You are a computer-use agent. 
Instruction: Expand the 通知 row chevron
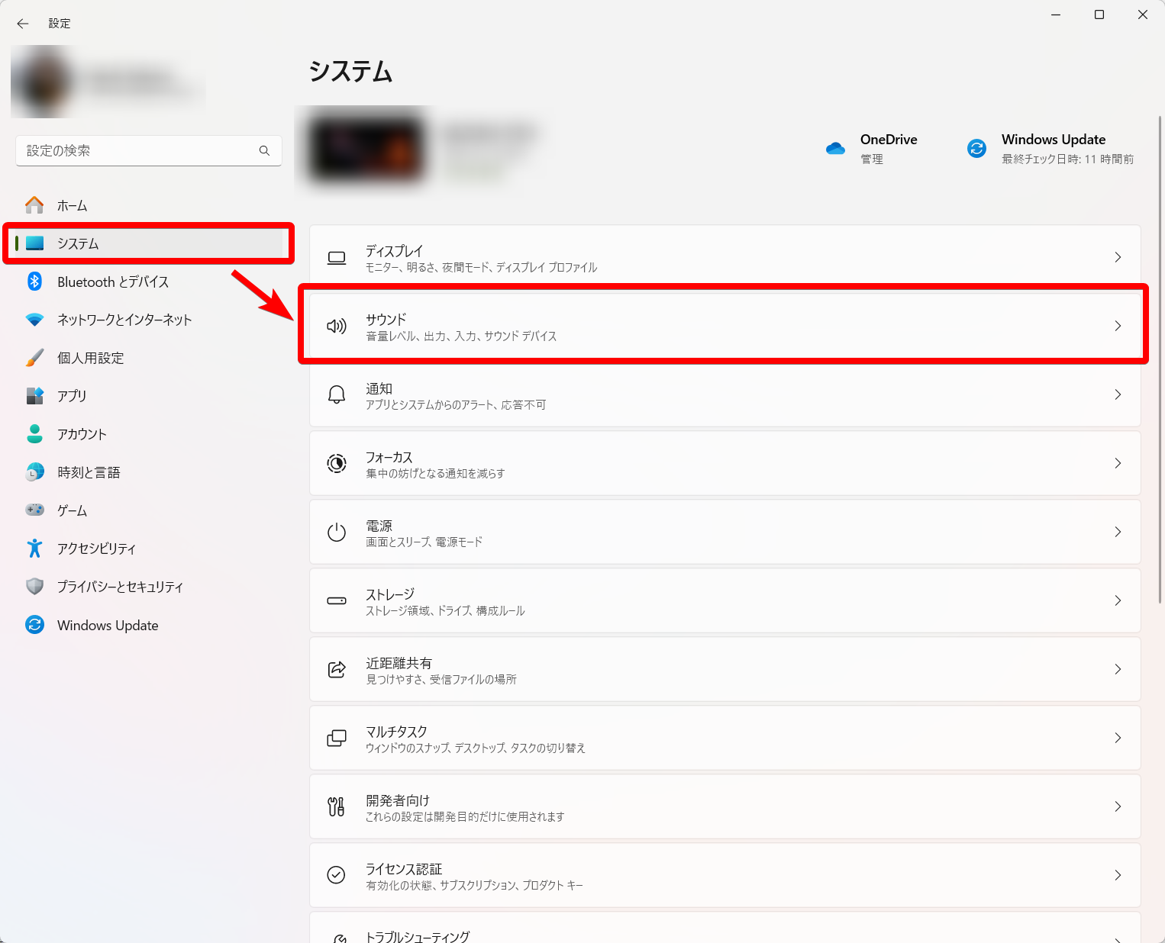(1118, 394)
